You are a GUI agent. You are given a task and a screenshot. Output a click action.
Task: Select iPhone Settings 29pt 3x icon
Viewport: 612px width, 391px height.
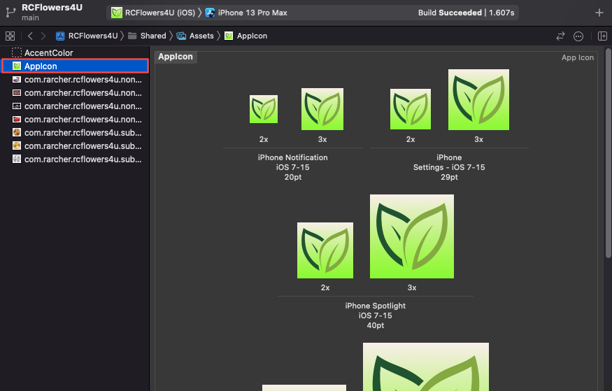(x=478, y=99)
